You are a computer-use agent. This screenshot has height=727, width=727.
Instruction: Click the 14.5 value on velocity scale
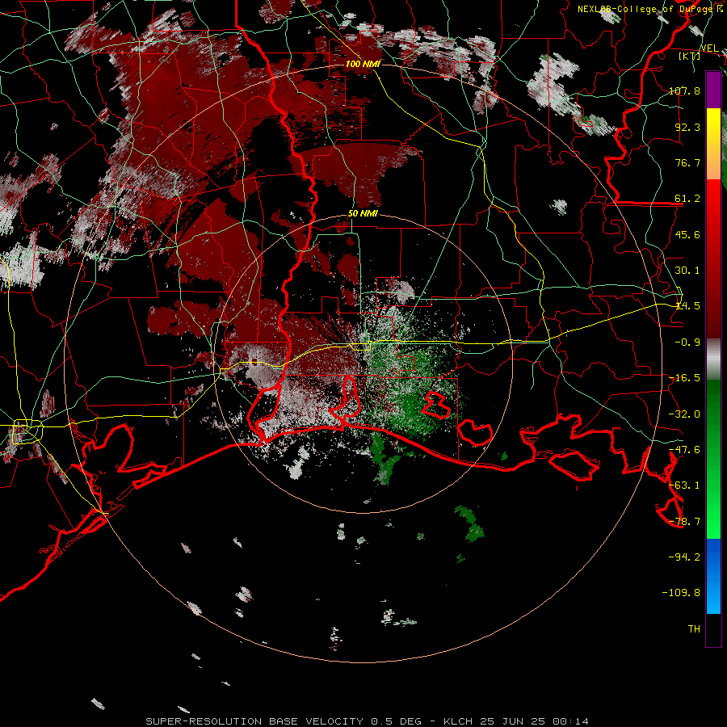tap(687, 305)
